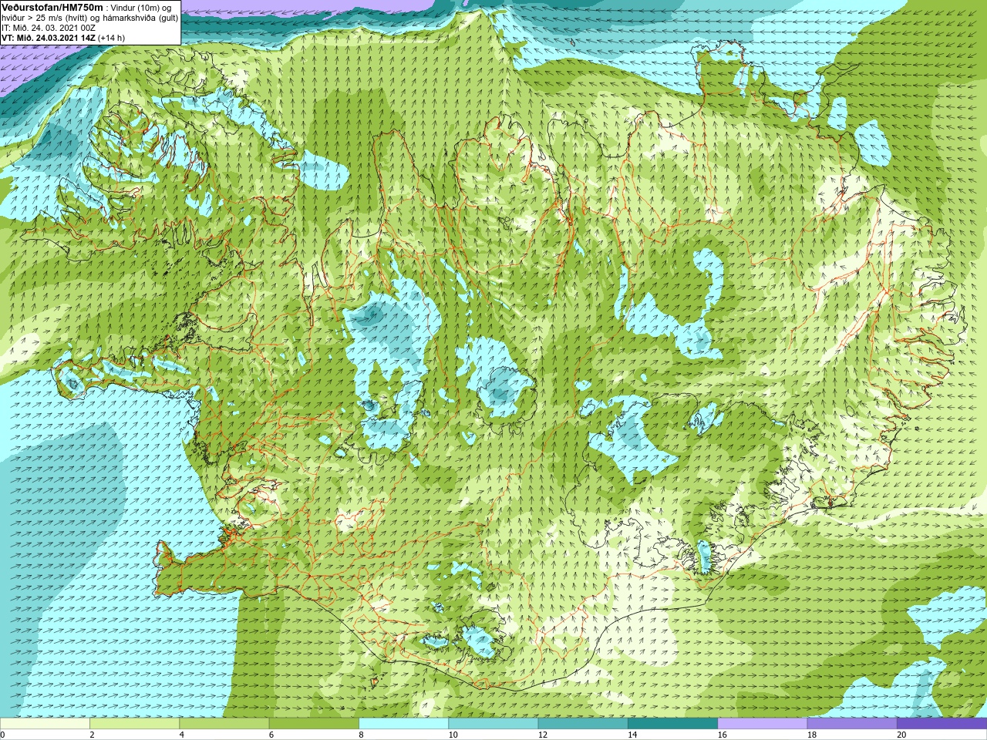This screenshot has height=740, width=987.
Task: Click the legend label '16'
Action: click(x=723, y=735)
